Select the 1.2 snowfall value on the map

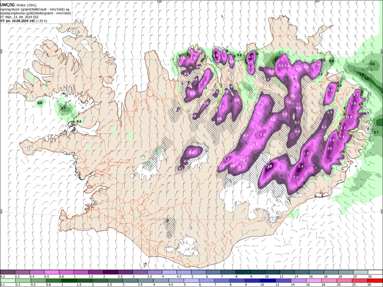pyautogui.click(x=222, y=106)
